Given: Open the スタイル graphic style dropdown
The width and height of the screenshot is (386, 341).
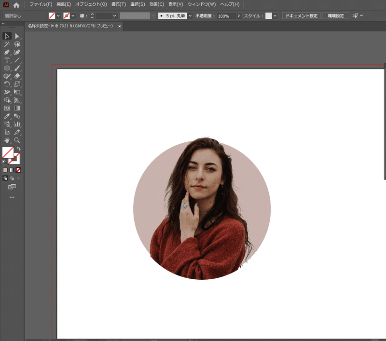Looking at the screenshot, I should (275, 16).
